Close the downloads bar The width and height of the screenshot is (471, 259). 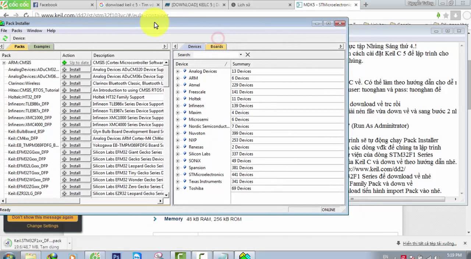click(465, 243)
